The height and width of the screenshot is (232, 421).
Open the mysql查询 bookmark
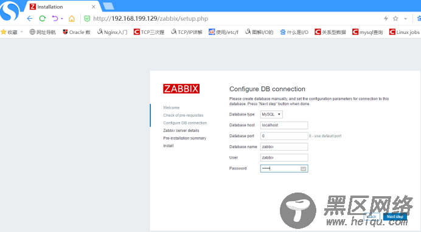pos(367,32)
